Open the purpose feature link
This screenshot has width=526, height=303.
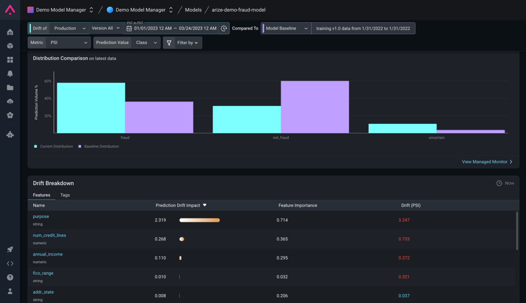coord(41,217)
